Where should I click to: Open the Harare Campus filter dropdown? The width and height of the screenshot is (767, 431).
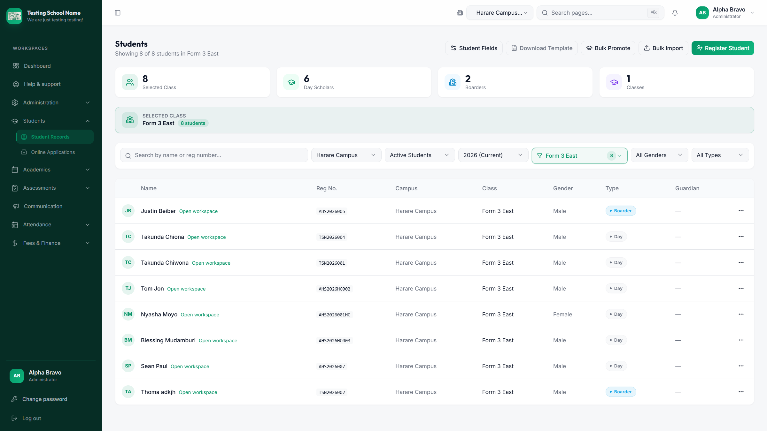(346, 155)
